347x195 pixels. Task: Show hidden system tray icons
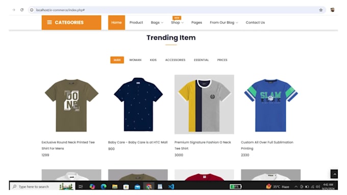(296, 187)
